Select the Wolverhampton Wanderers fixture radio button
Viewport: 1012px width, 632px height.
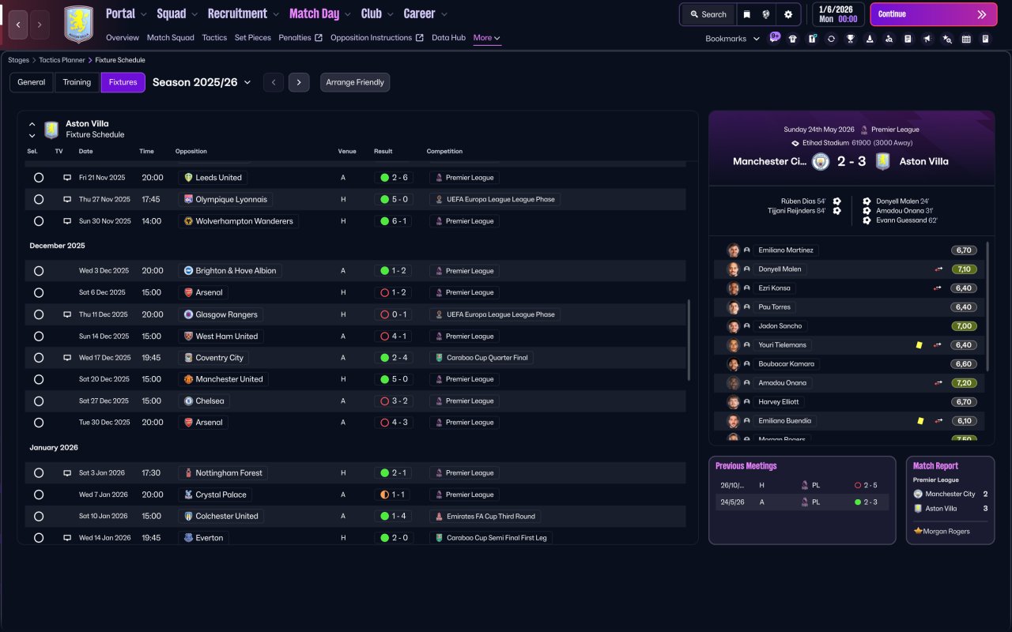coord(39,221)
